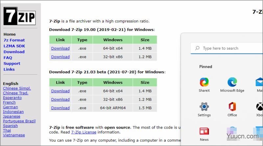Open the ShareX pinned app icon
Viewport: 263px width, 146px height.
click(204, 82)
